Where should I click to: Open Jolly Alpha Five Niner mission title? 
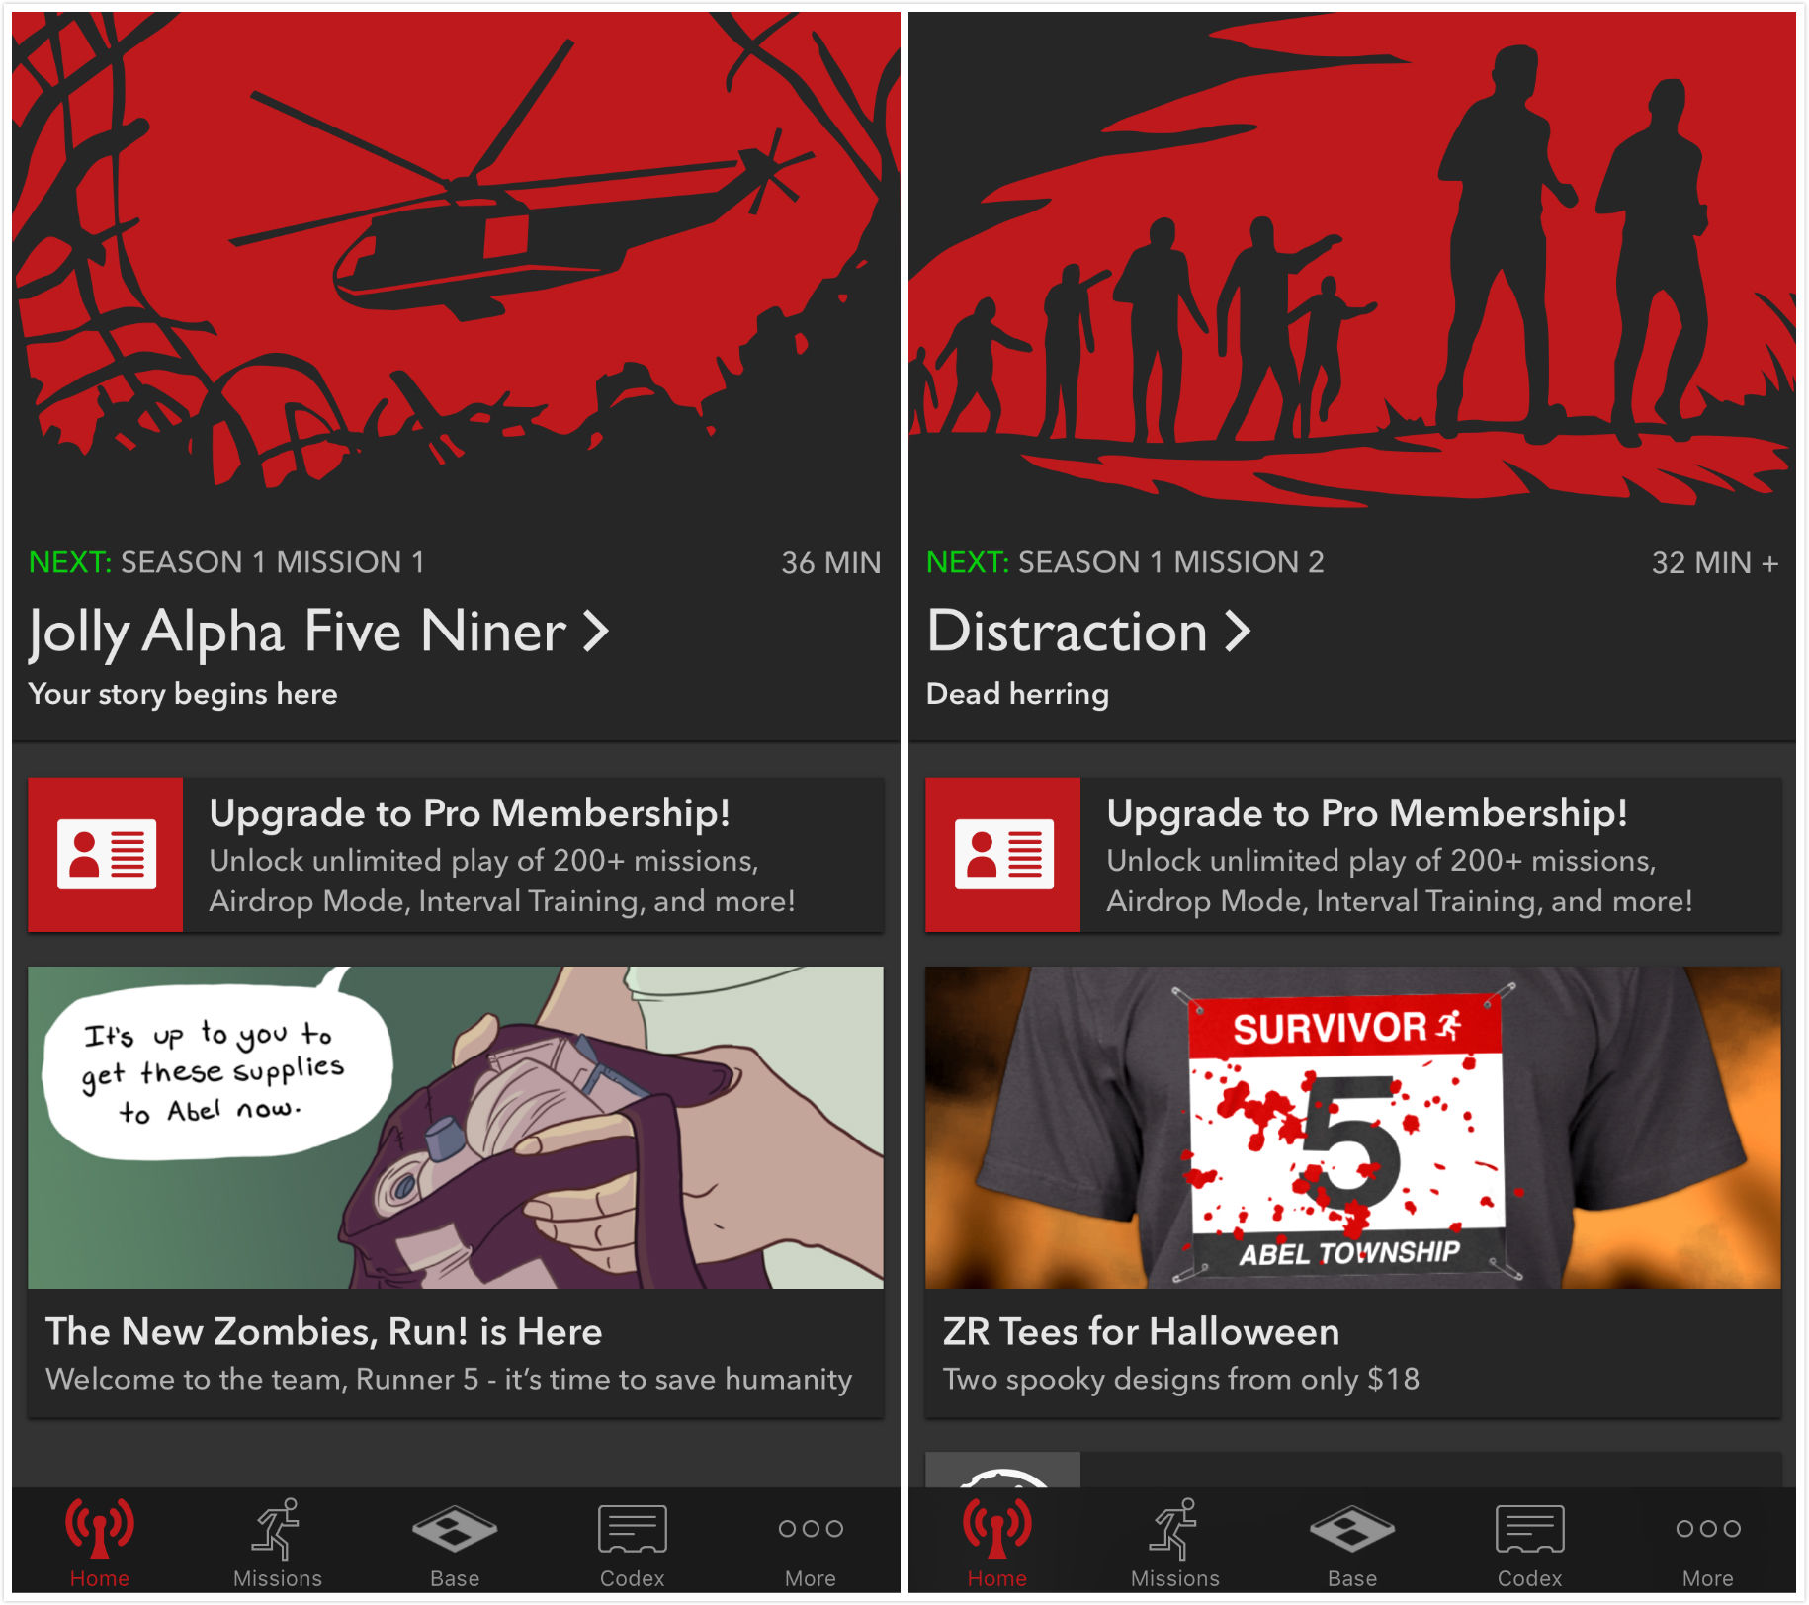298,632
